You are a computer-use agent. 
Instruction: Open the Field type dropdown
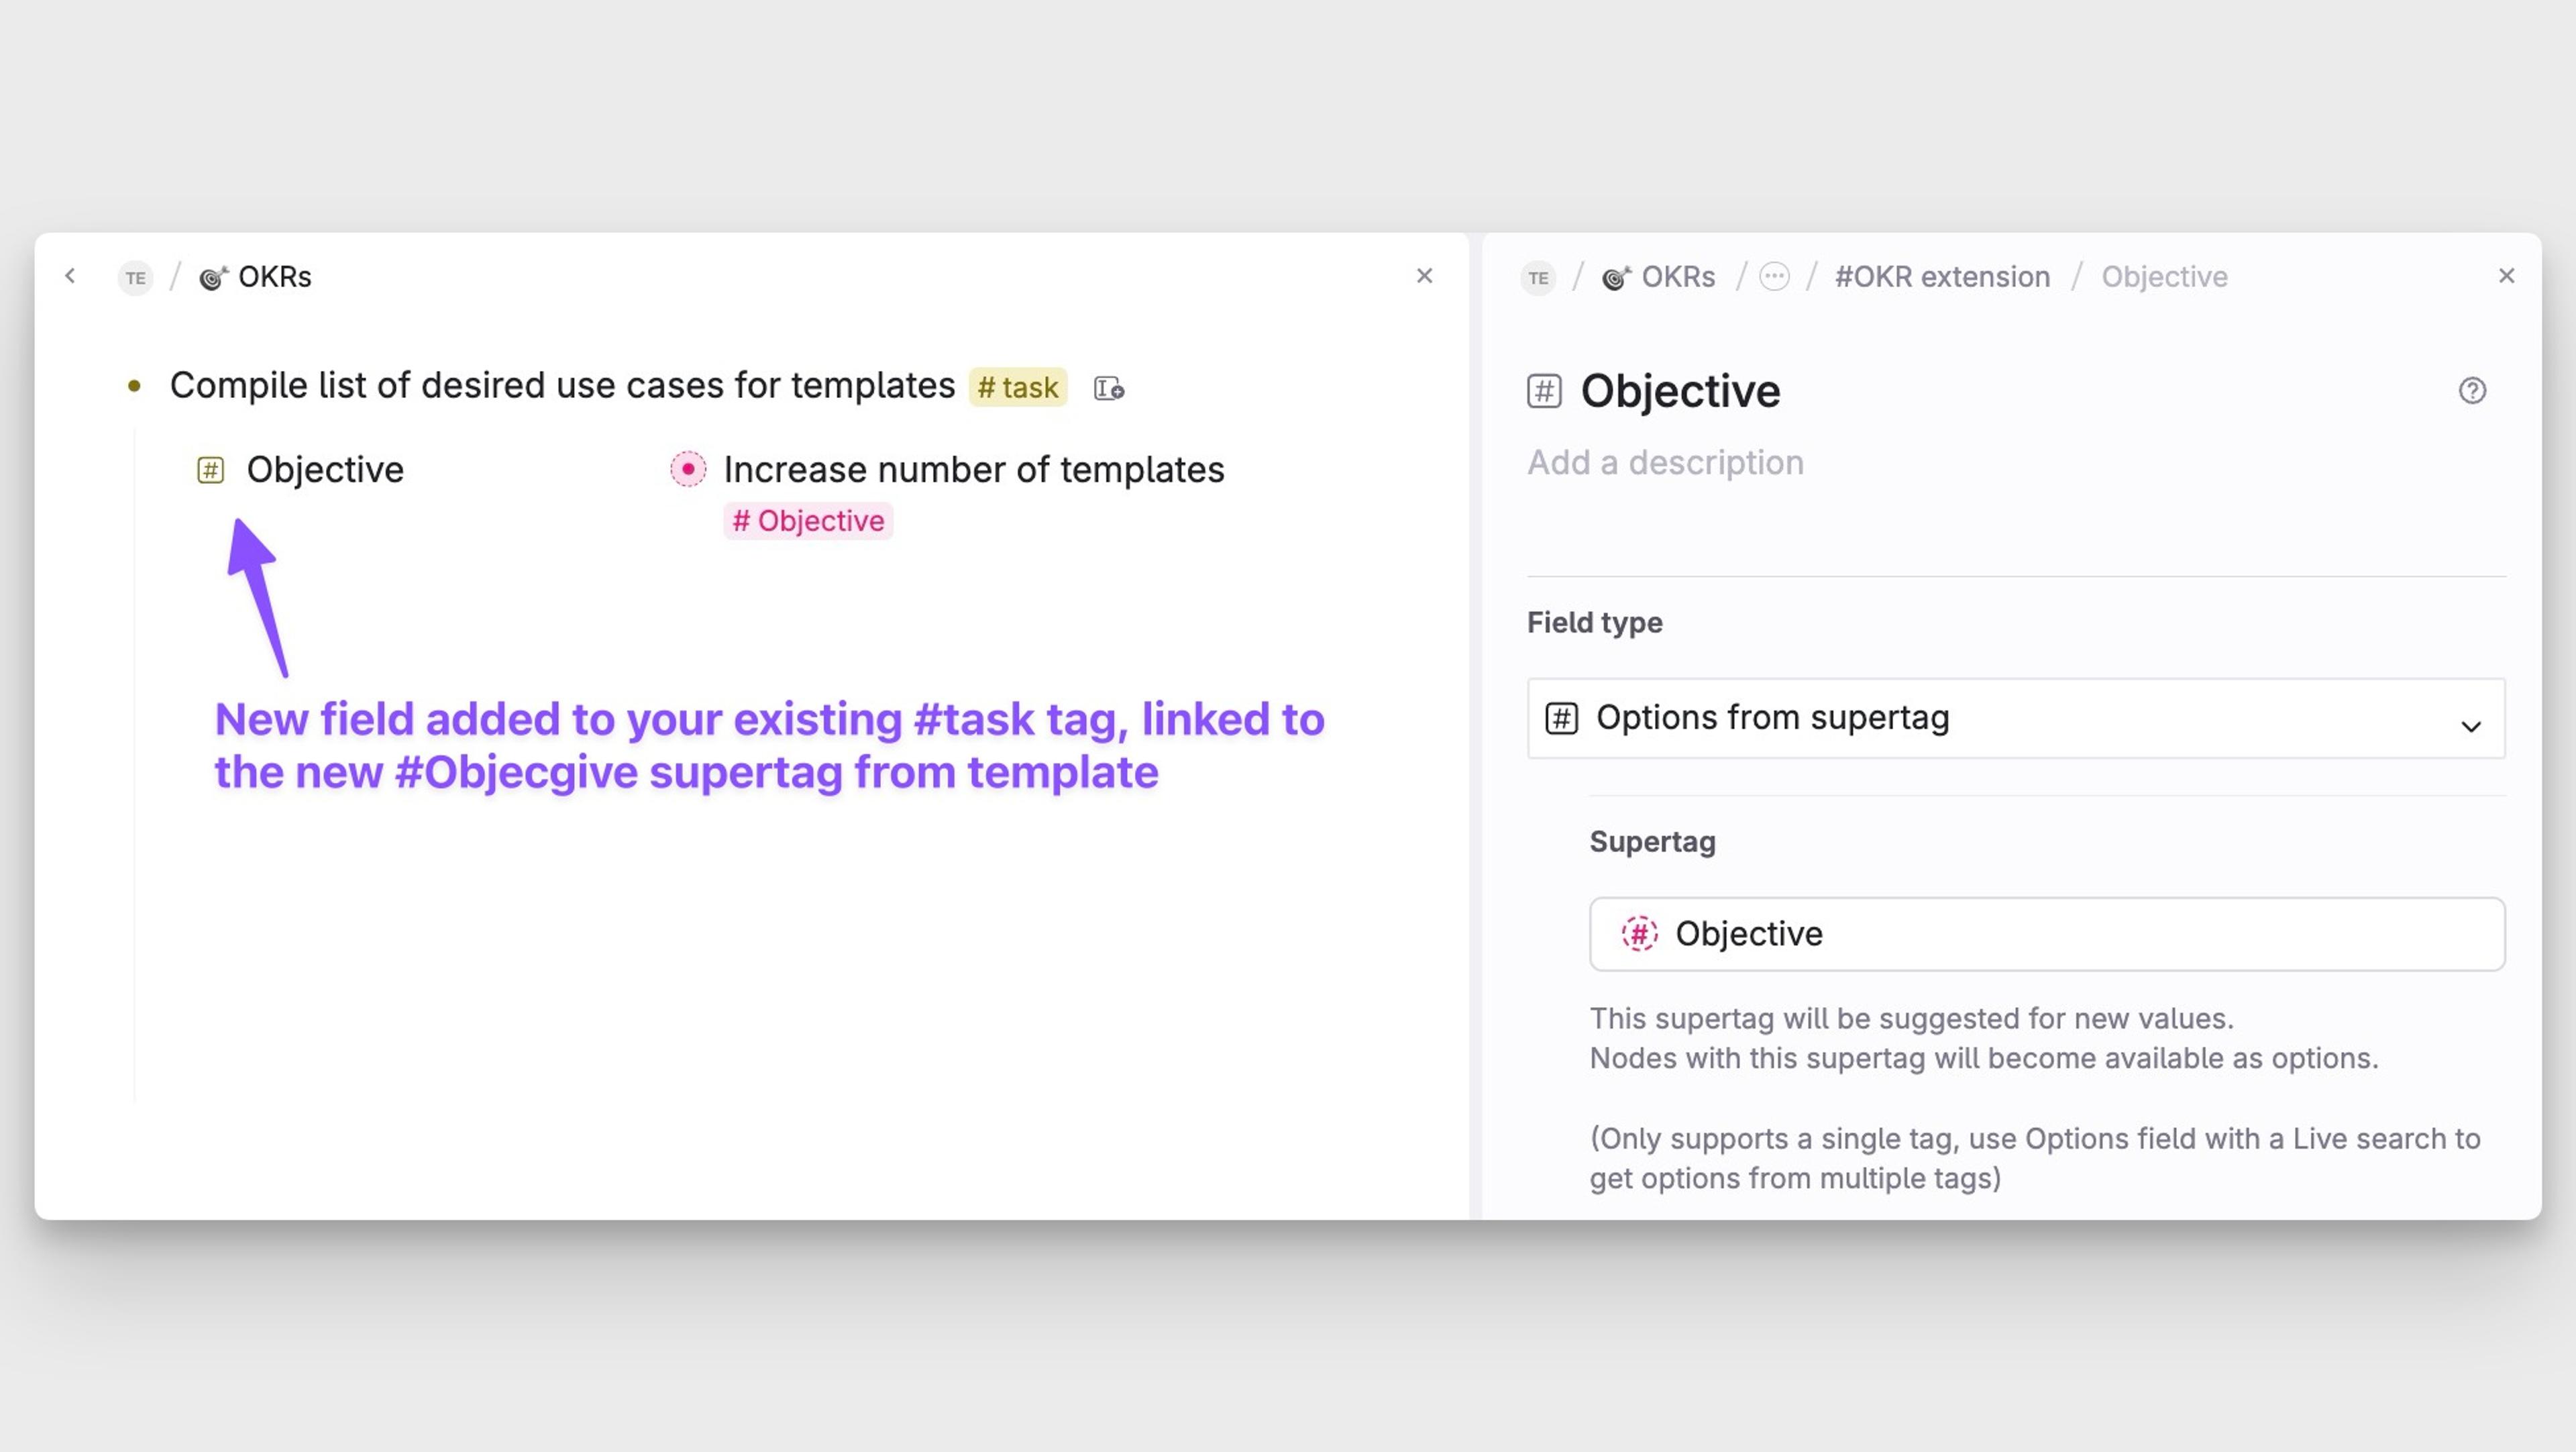pos(2015,718)
